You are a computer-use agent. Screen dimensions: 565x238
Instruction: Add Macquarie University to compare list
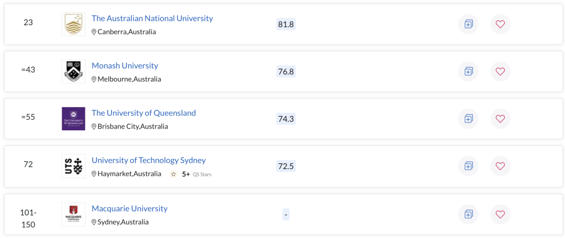468,214
